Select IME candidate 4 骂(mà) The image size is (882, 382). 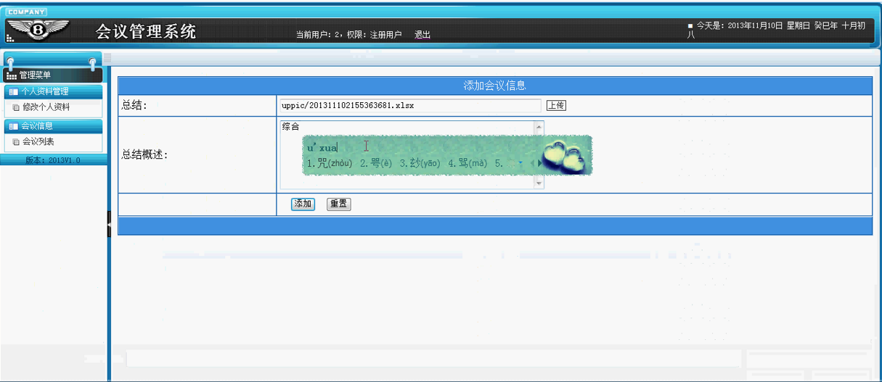coord(467,164)
